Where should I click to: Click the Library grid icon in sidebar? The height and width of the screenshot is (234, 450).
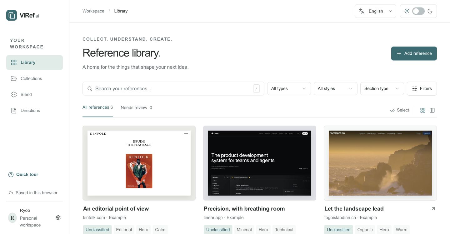click(14, 62)
